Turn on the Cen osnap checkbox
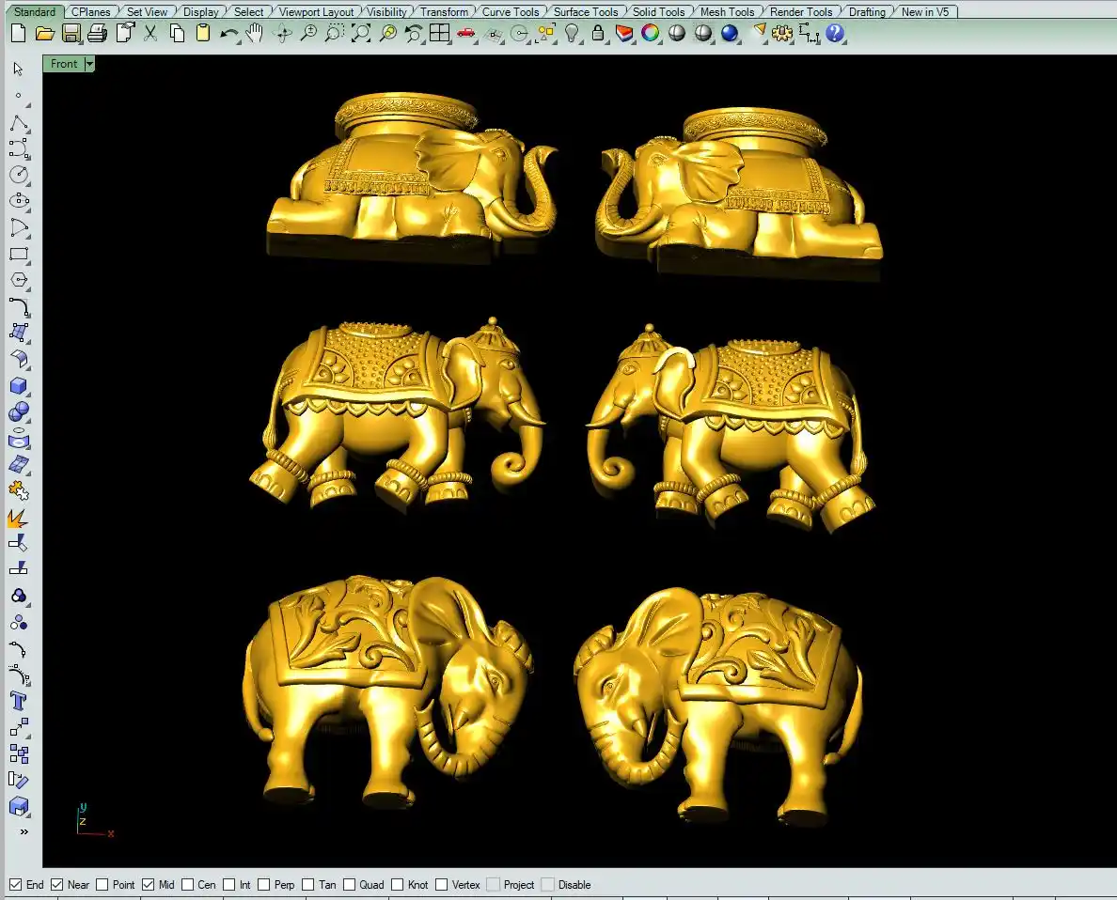 188,884
